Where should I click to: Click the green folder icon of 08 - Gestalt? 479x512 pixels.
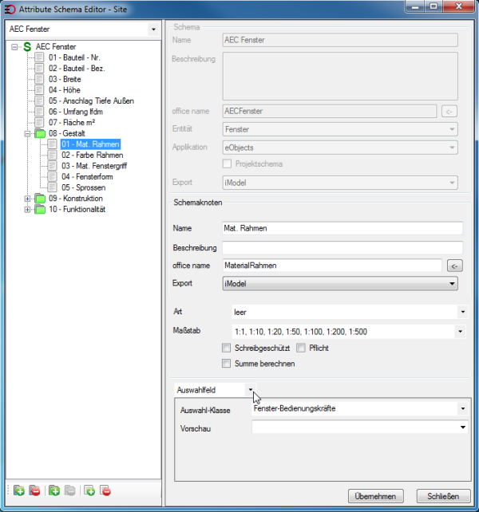(x=40, y=133)
